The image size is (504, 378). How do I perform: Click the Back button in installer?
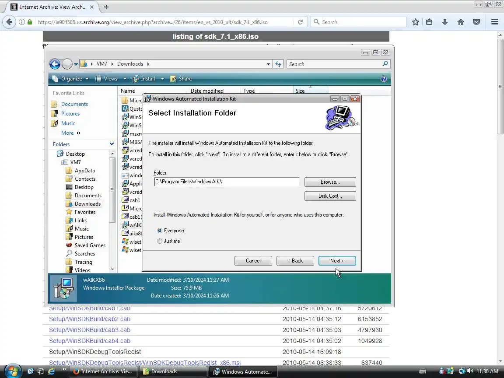point(295,261)
